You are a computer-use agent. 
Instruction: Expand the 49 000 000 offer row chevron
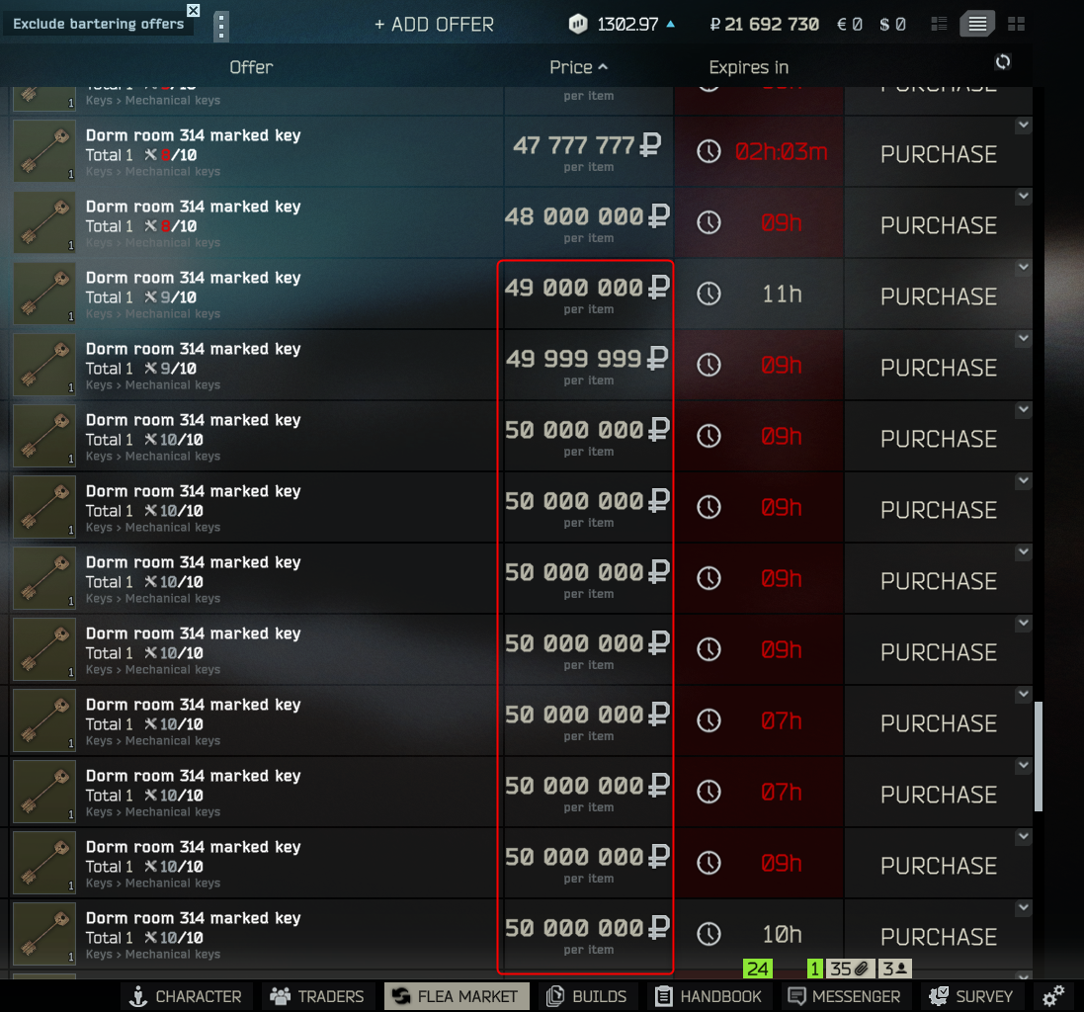pos(1023,267)
